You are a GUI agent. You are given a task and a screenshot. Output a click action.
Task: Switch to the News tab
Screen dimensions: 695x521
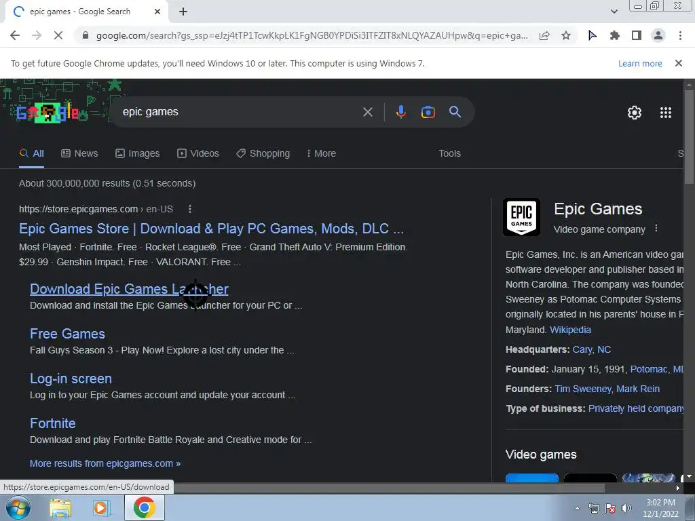coord(79,154)
